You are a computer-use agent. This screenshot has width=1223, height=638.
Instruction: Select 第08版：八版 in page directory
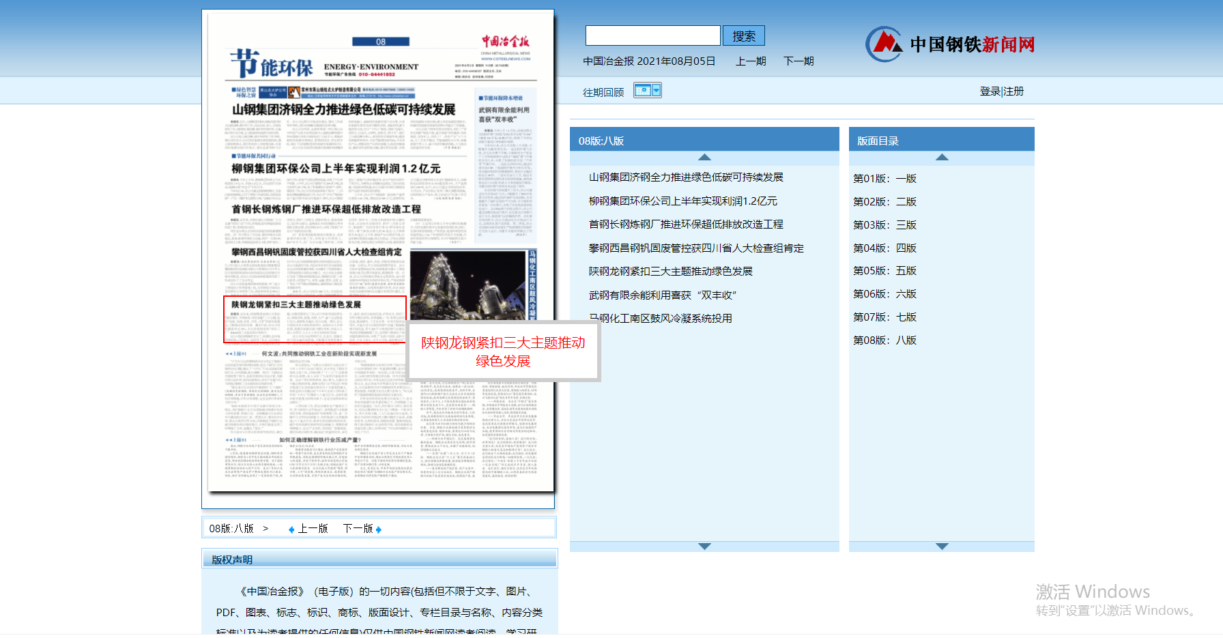[x=884, y=340]
